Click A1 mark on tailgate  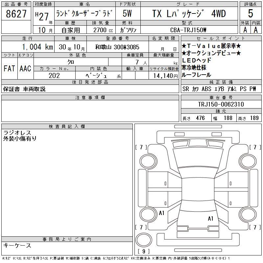[210, 218]
